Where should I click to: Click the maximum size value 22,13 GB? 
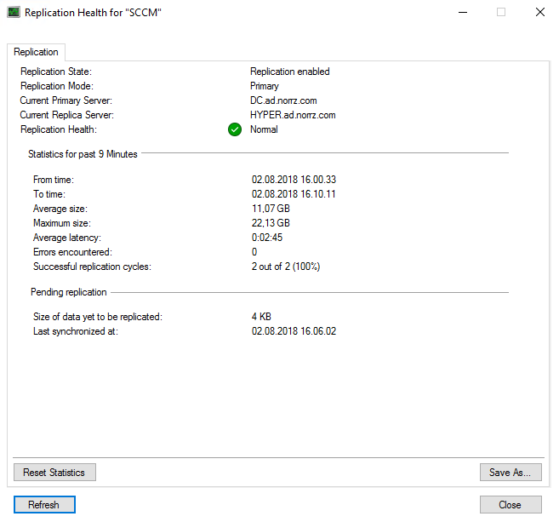(271, 223)
